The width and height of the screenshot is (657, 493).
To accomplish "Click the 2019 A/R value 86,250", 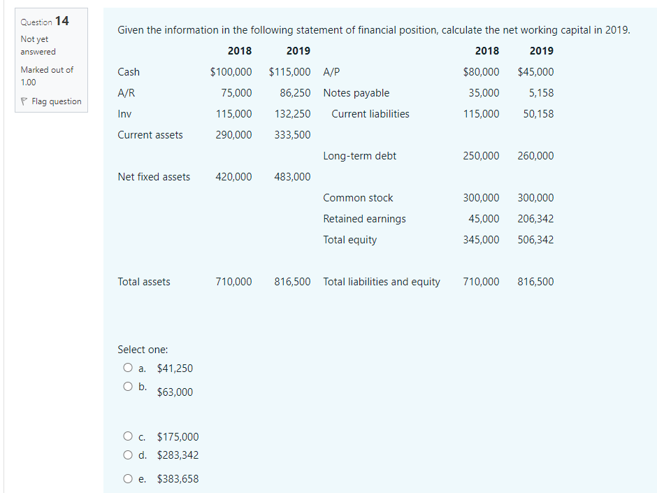I will pyautogui.click(x=296, y=92).
